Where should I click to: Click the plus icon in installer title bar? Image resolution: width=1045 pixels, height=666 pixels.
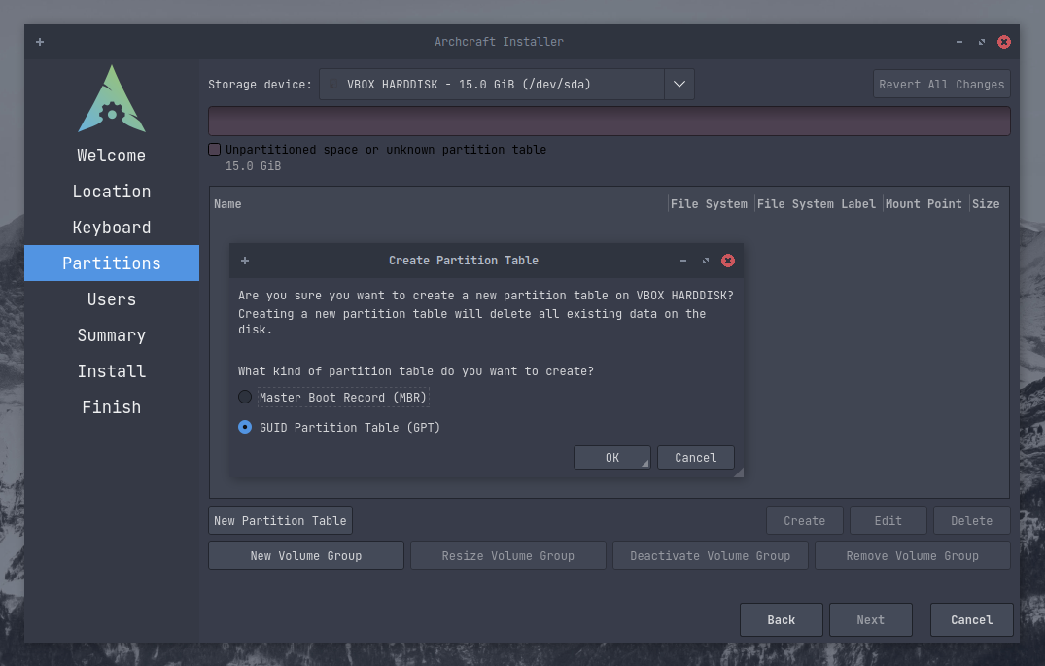pyautogui.click(x=40, y=42)
